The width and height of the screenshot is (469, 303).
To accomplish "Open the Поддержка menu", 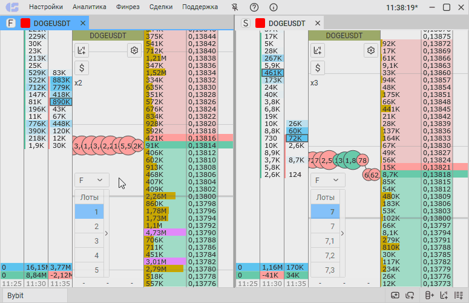I will pos(200,7).
